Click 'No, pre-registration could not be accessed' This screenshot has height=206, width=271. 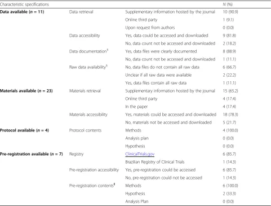coord(164,178)
